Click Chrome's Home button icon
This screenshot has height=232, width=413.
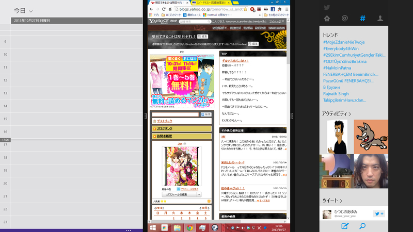coord(170,9)
